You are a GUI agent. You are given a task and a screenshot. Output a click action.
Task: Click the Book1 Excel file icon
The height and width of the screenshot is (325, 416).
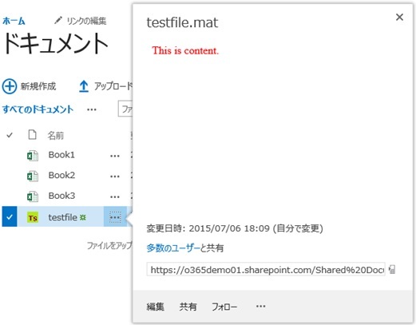(x=33, y=156)
